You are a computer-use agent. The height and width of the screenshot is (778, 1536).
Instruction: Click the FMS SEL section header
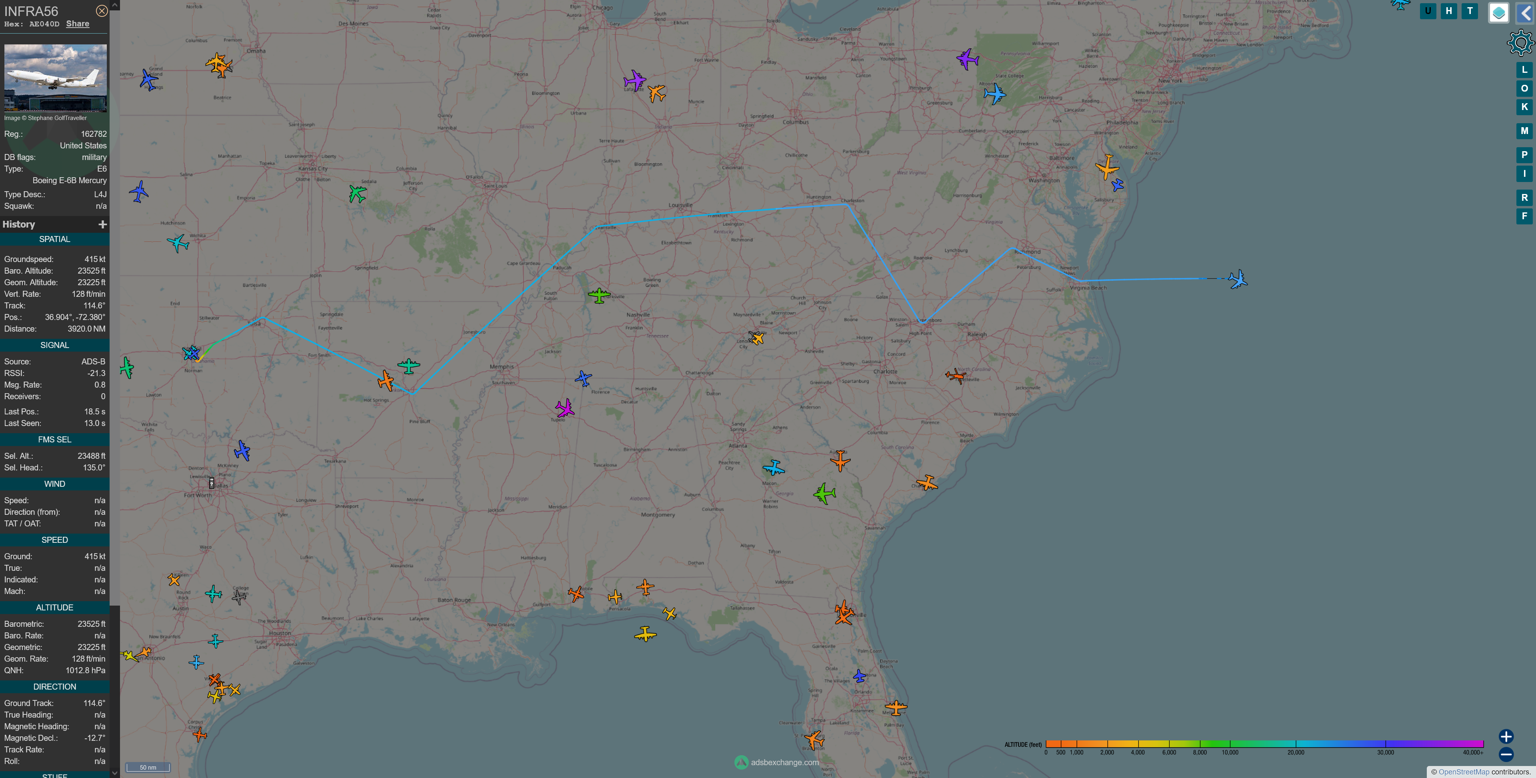point(55,439)
